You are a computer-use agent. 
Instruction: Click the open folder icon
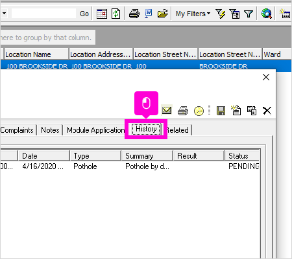pyautogui.click(x=163, y=14)
